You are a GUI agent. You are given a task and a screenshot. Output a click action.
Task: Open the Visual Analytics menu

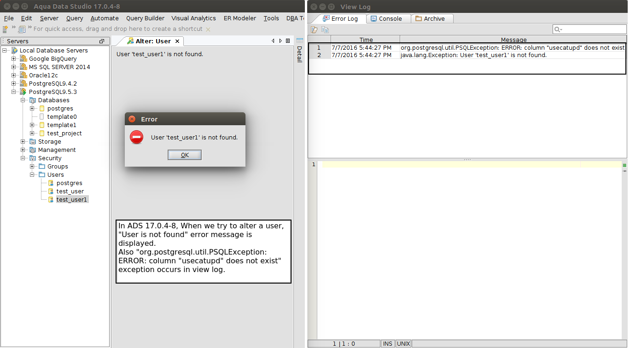(193, 18)
